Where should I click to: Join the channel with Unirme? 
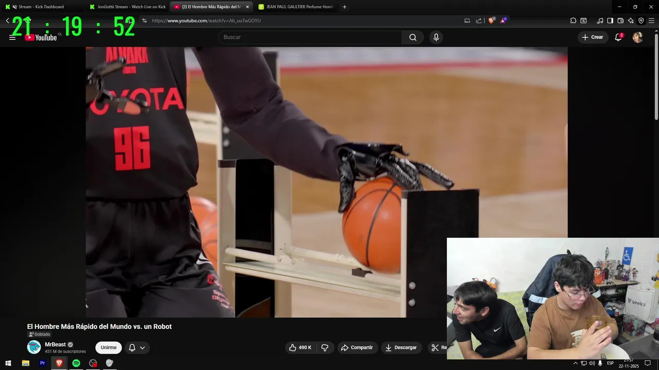coord(109,347)
